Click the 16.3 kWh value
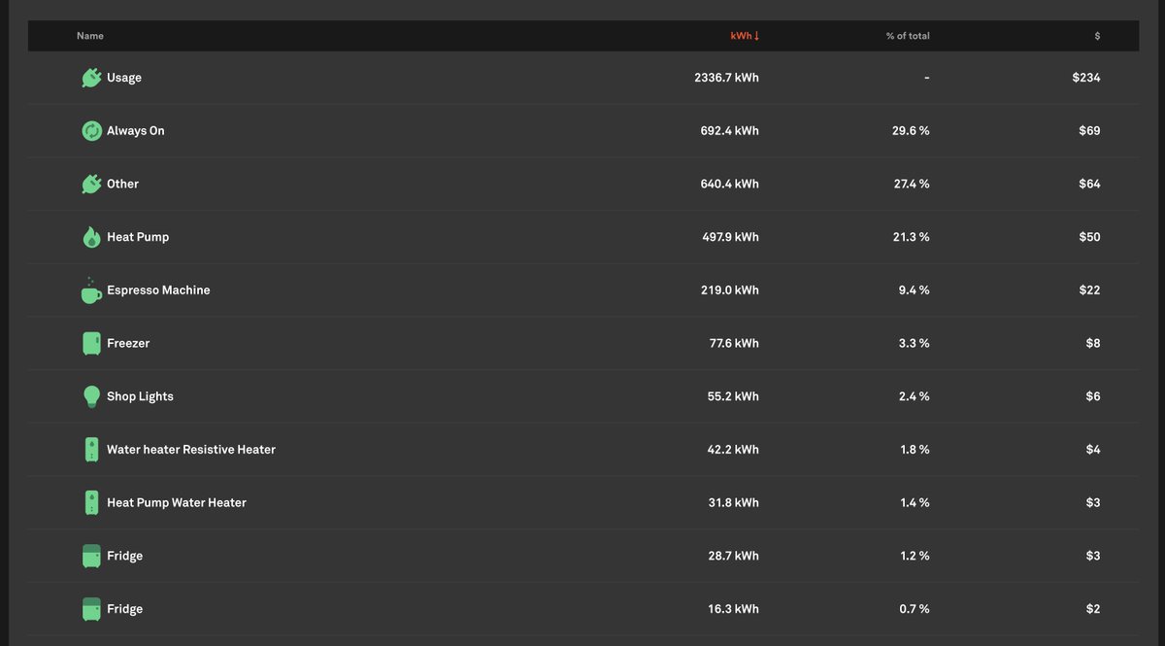1165x646 pixels. 734,609
